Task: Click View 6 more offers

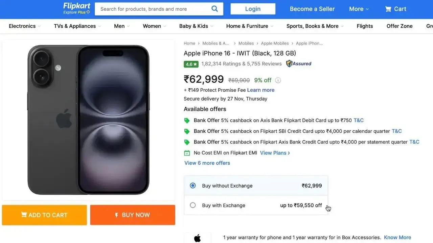Action: 207,163
